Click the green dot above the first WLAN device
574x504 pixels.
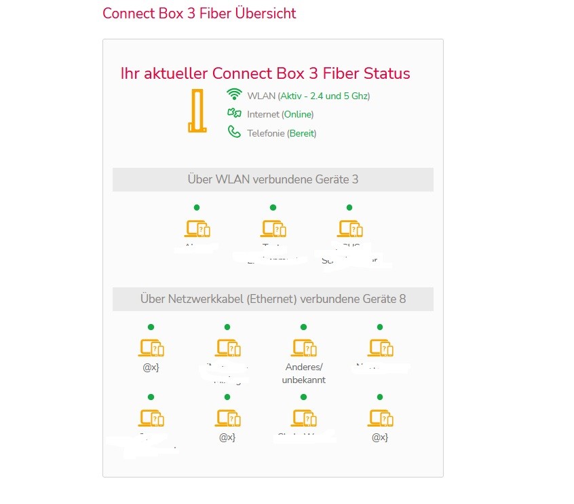tap(196, 207)
